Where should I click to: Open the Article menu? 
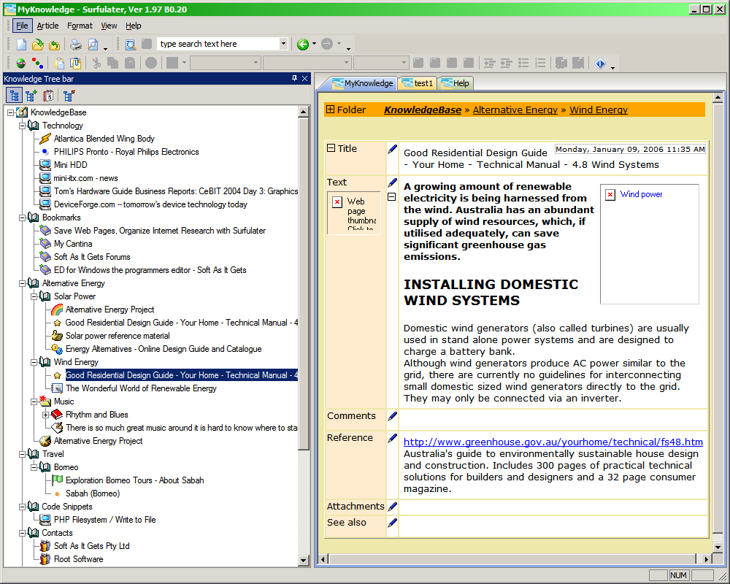pyautogui.click(x=47, y=26)
